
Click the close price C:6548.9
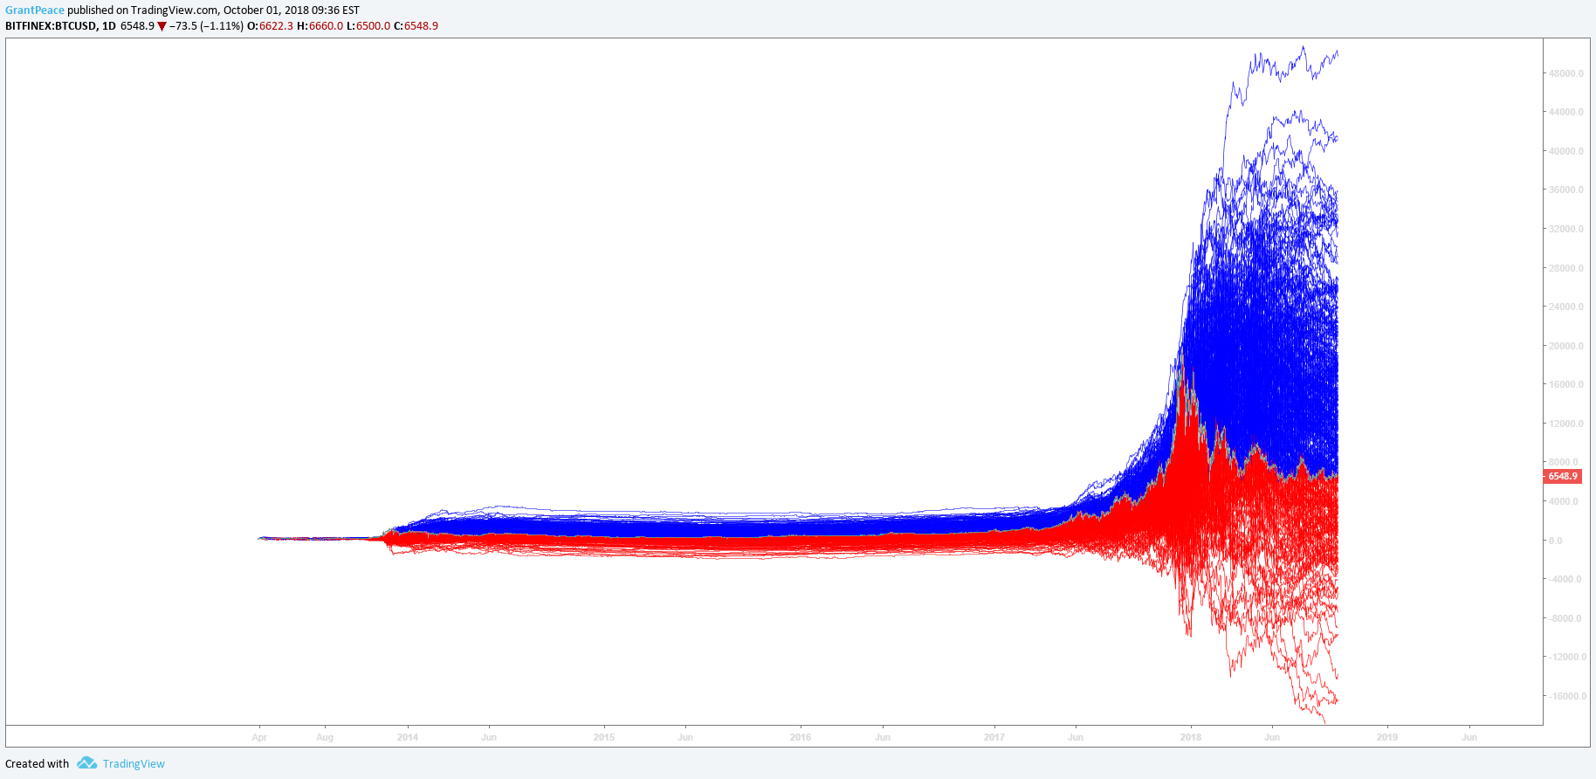pos(416,26)
